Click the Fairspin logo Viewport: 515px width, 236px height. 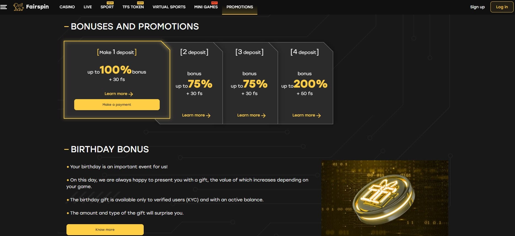tap(31, 7)
